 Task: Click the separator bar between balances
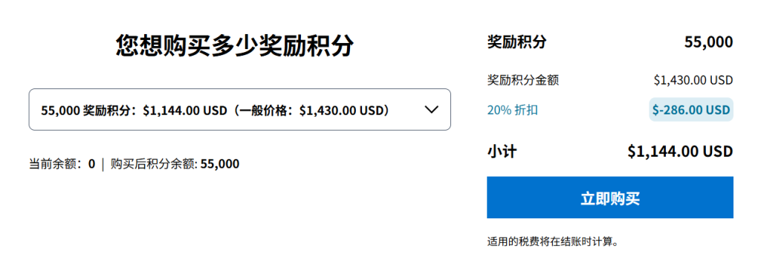[103, 164]
